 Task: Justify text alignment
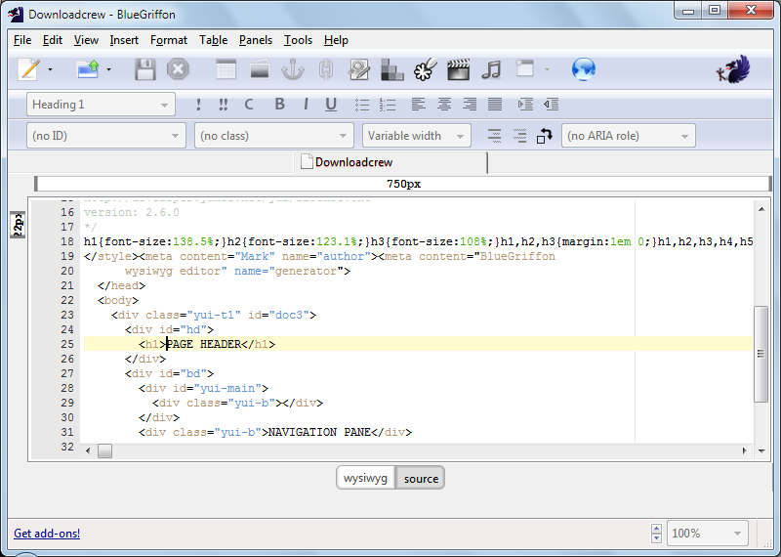(x=495, y=104)
